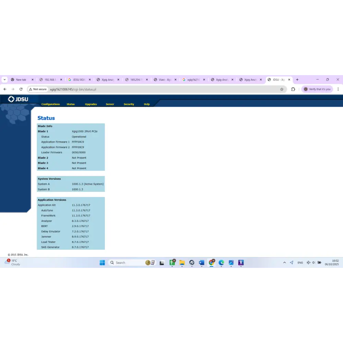Click the speaker volume tray icon

(314, 262)
